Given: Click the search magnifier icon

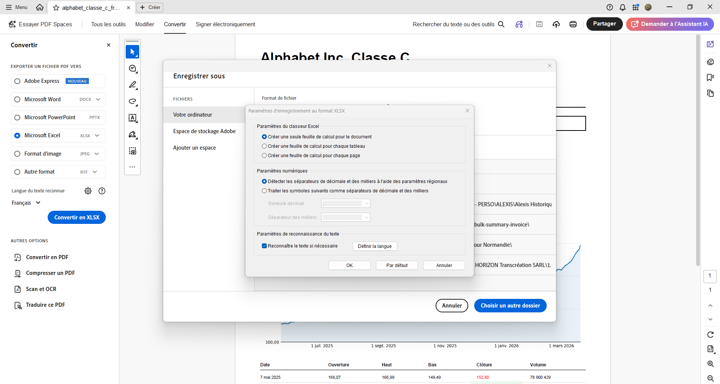Looking at the screenshot, I should point(501,24).
